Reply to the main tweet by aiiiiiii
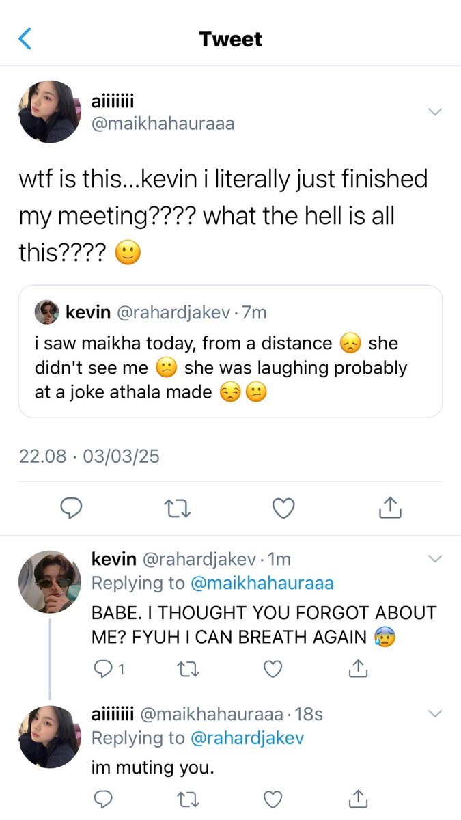This screenshot has height=820, width=461. click(72, 508)
